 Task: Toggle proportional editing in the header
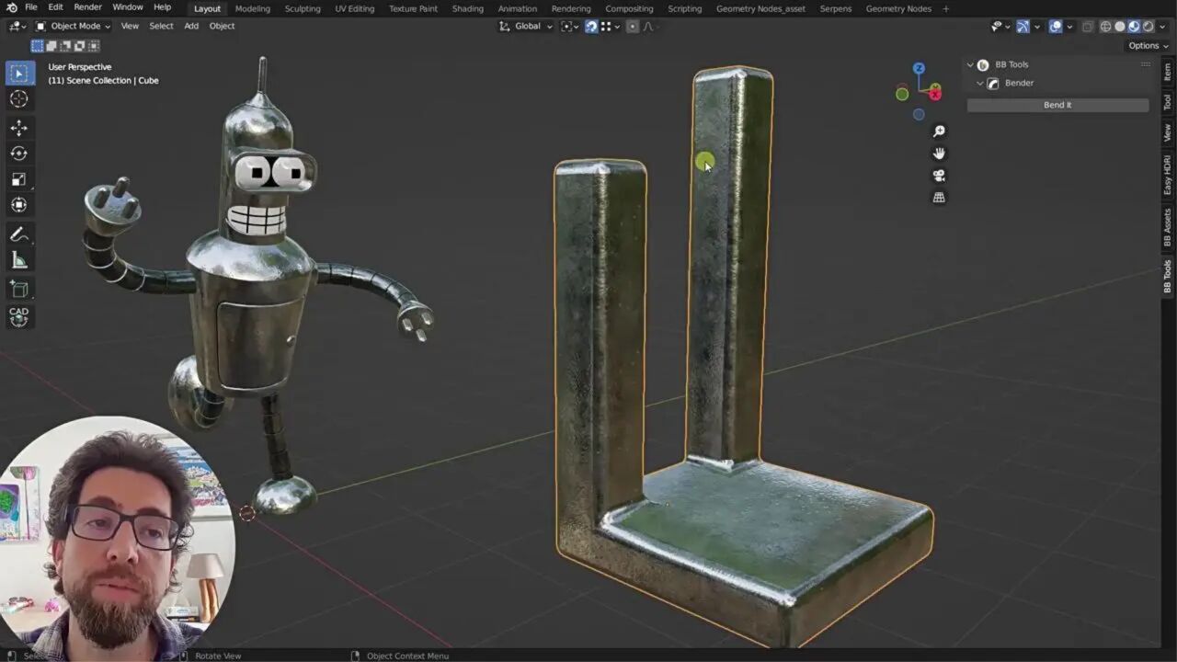[633, 26]
